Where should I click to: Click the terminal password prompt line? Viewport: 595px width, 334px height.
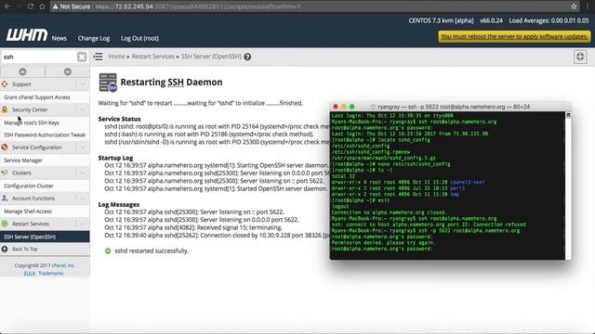click(x=382, y=249)
